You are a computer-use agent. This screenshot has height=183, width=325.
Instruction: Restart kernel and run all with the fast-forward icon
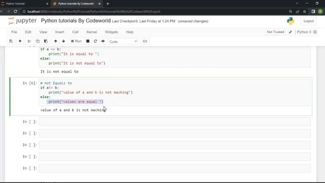tap(103, 41)
